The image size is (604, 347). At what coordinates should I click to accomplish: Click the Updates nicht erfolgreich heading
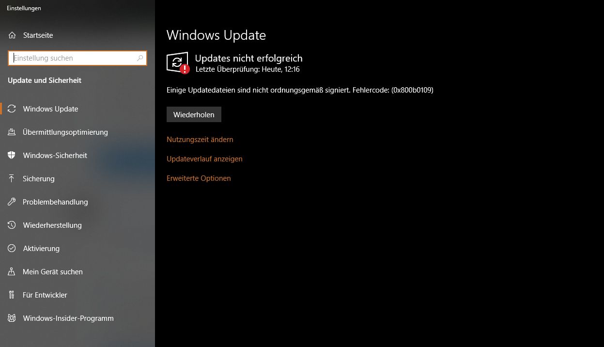click(248, 58)
